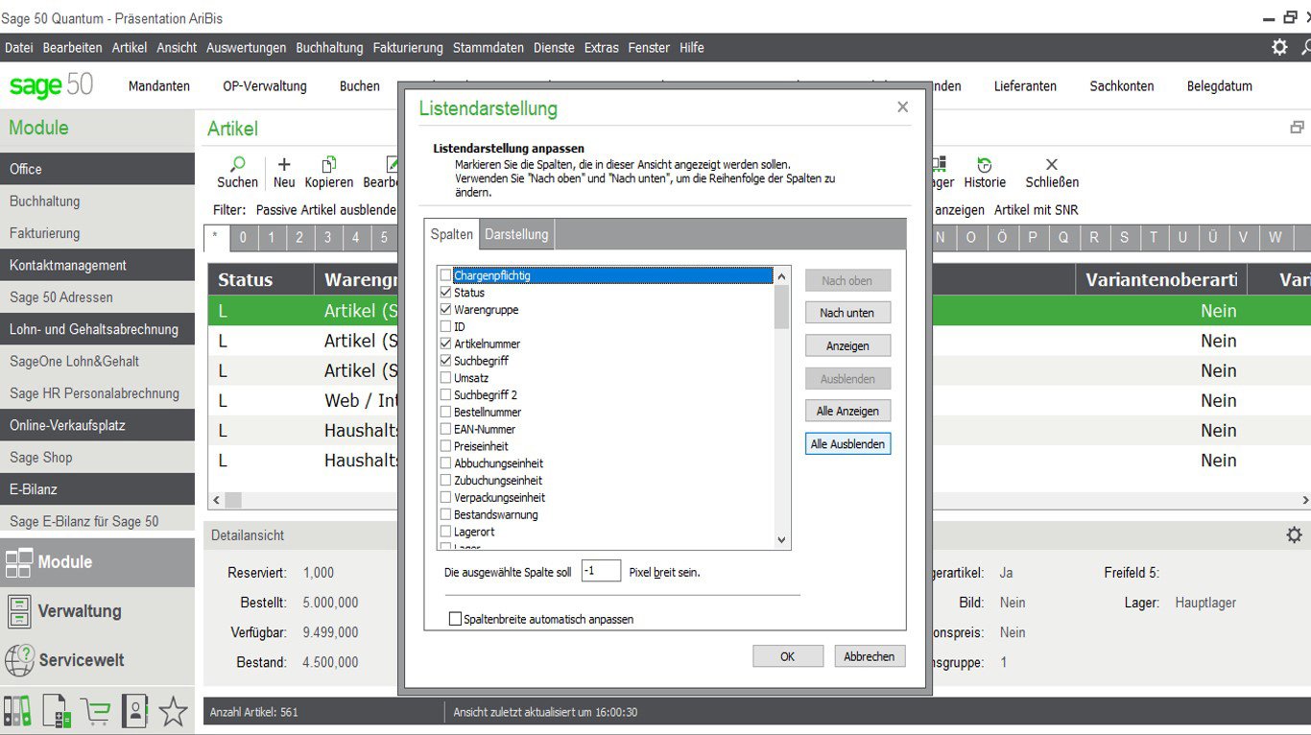The height and width of the screenshot is (735, 1311).
Task: Check the Spaltenbreite automatisch anpassen option
Action: point(456,619)
